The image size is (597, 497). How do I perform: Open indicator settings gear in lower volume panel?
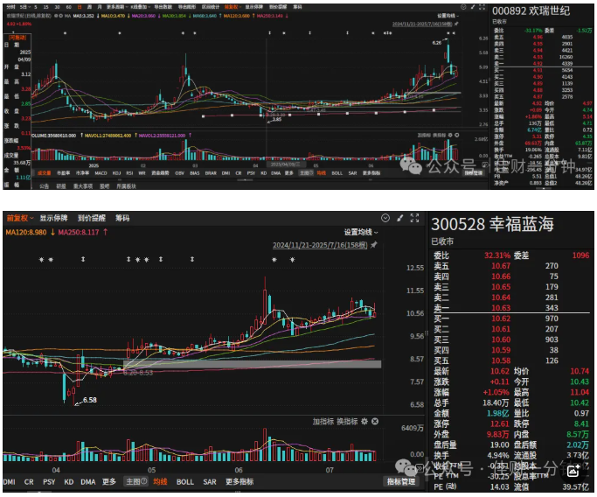[x=364, y=421]
